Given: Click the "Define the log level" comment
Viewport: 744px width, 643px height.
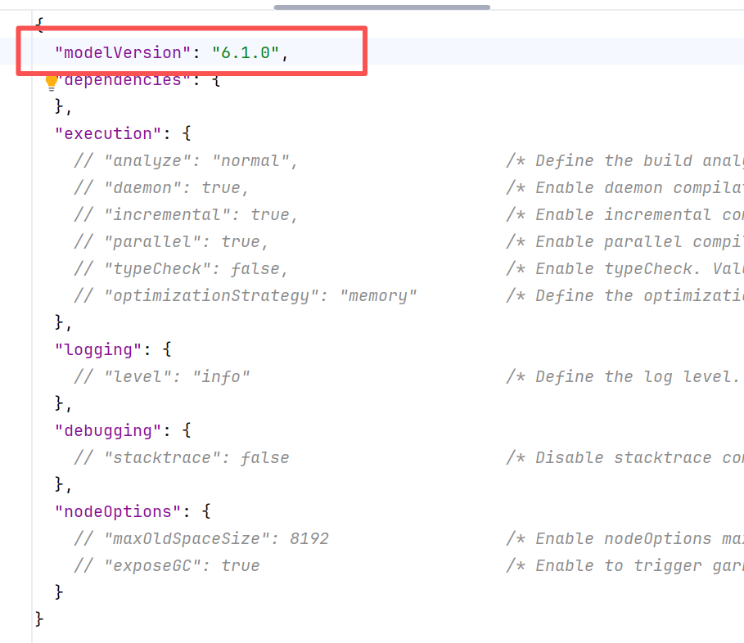Looking at the screenshot, I should coord(623,377).
